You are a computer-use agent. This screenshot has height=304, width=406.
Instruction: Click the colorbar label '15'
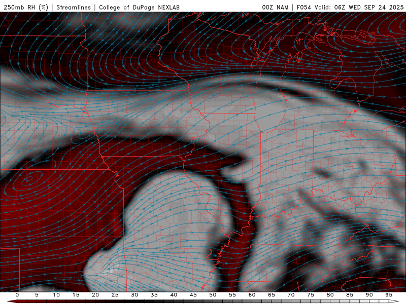(76, 295)
